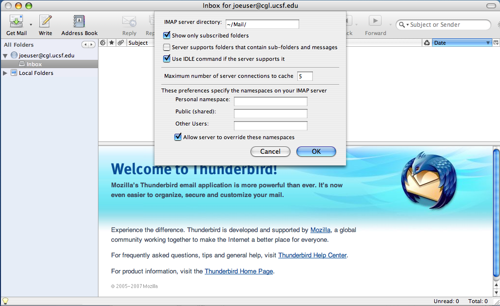Click the Write message icon
The width and height of the screenshot is (500, 306).
[x=45, y=21]
